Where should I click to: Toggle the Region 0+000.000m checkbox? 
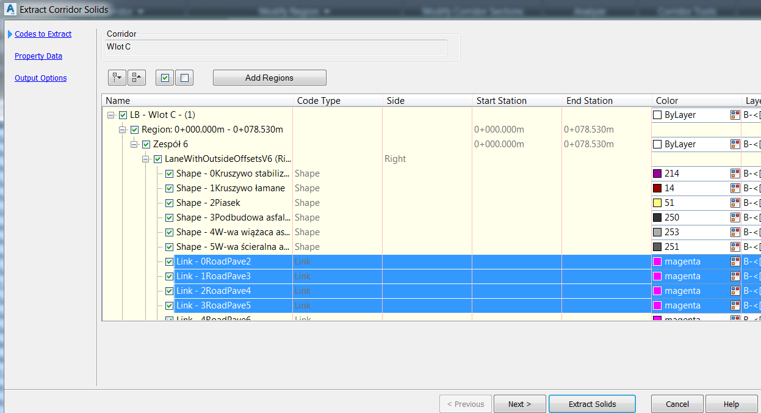(x=134, y=129)
